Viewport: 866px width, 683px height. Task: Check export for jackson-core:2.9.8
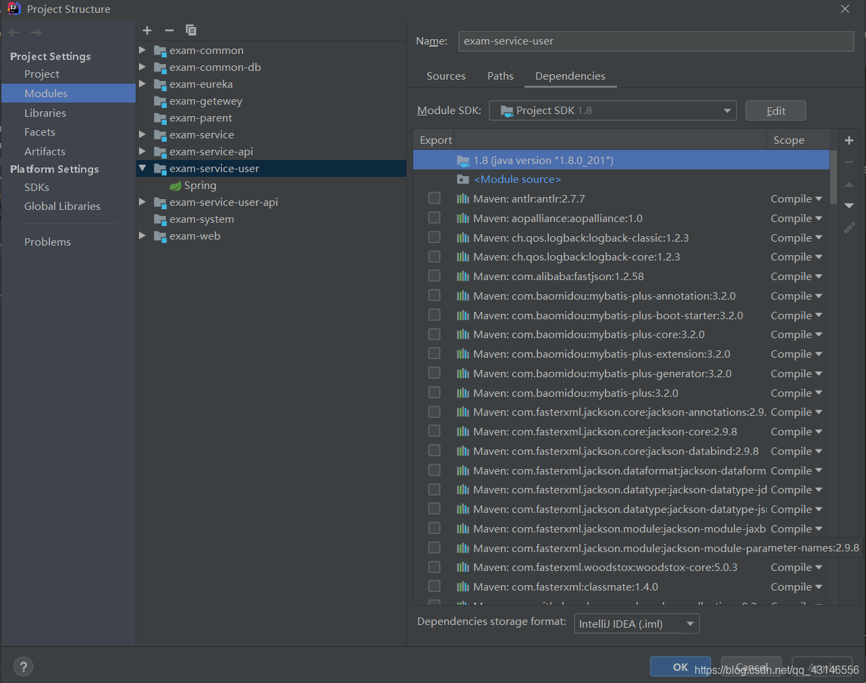pyautogui.click(x=434, y=431)
